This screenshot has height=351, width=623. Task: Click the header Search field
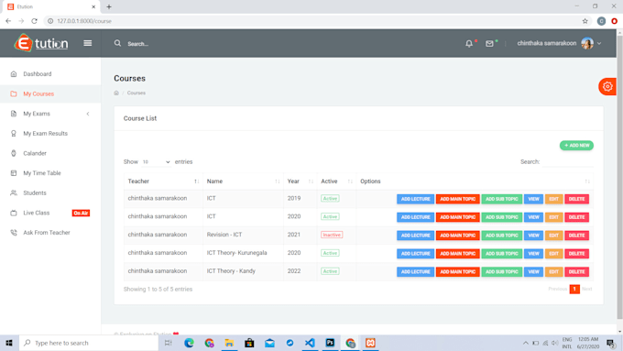pyautogui.click(x=137, y=44)
